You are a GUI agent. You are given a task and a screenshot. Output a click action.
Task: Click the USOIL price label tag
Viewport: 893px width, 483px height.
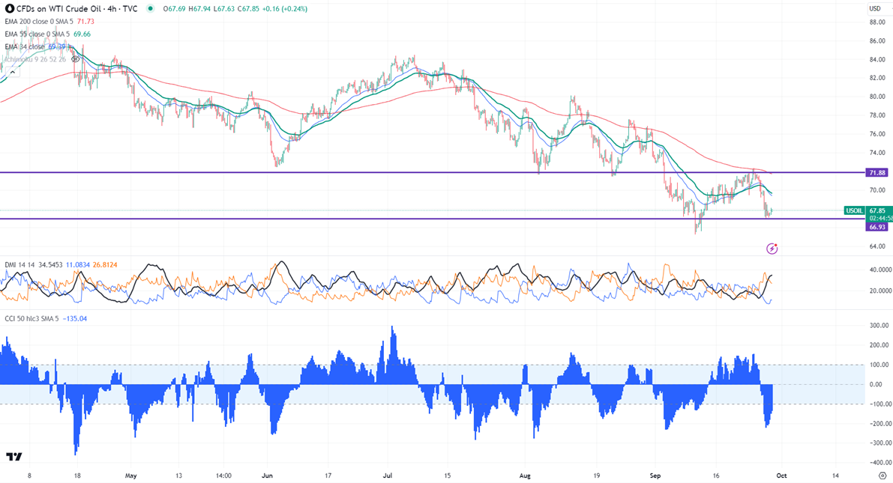(854, 210)
